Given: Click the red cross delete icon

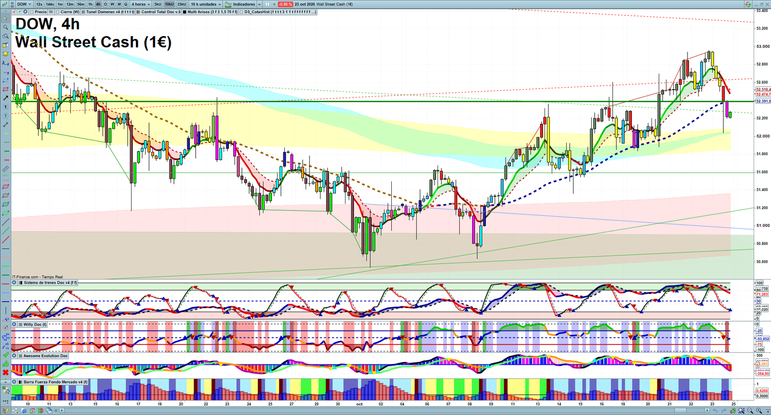Looking at the screenshot, I should pyautogui.click(x=6, y=373).
